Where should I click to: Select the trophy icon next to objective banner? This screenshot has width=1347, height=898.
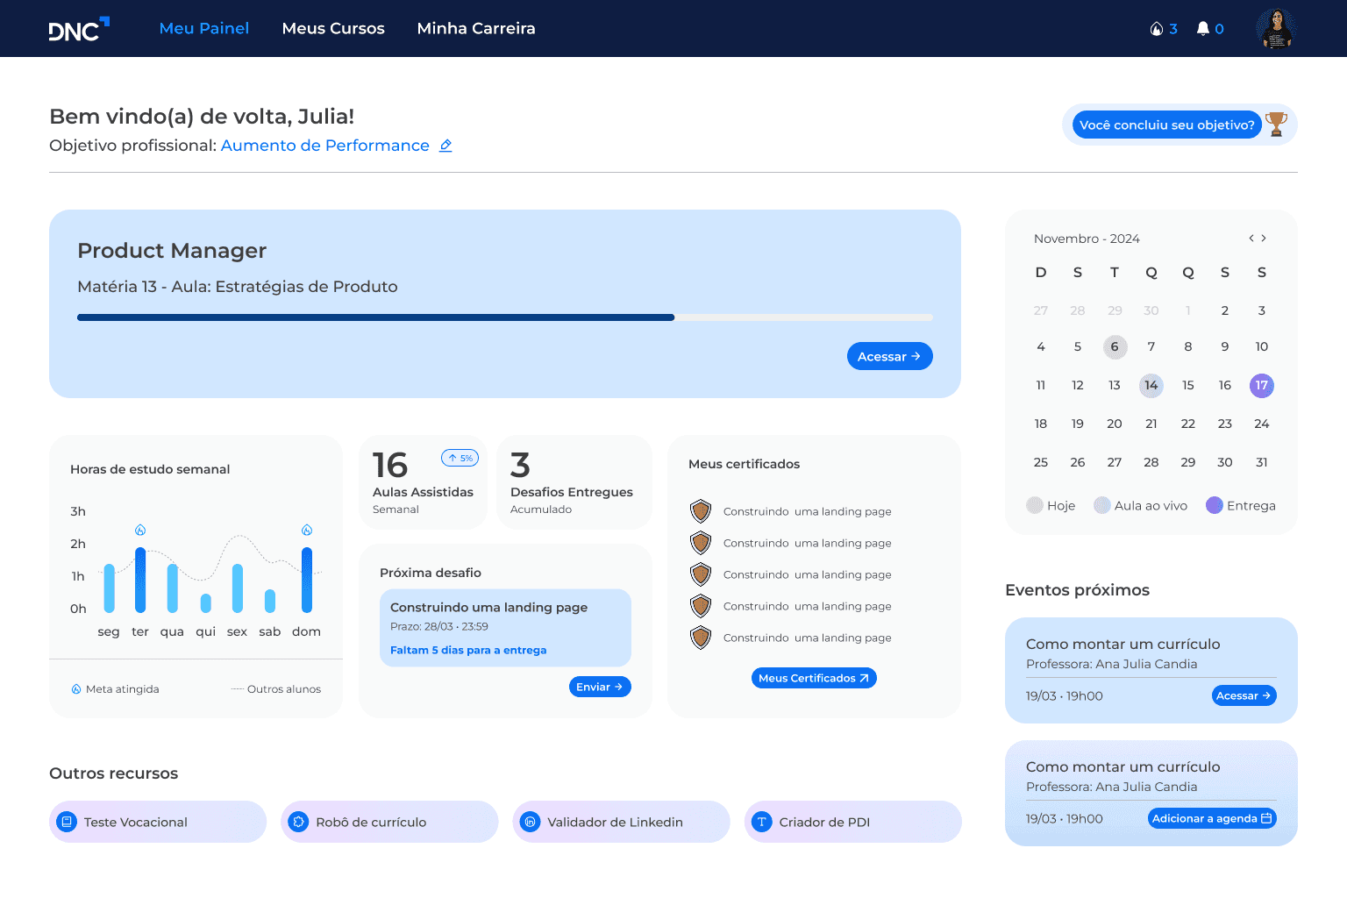[1276, 124]
